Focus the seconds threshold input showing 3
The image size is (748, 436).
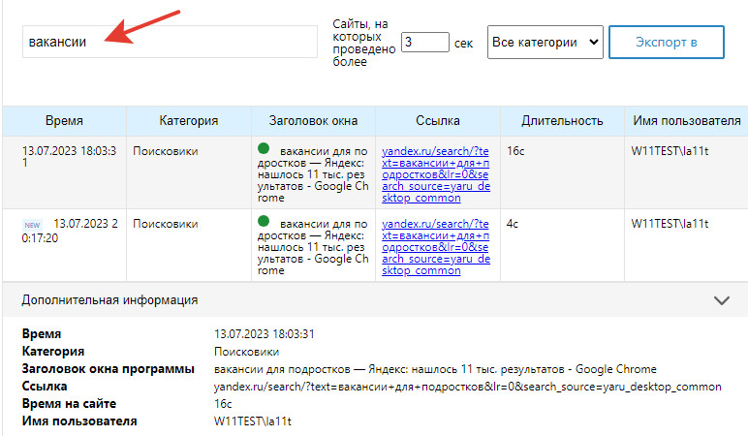(x=425, y=42)
